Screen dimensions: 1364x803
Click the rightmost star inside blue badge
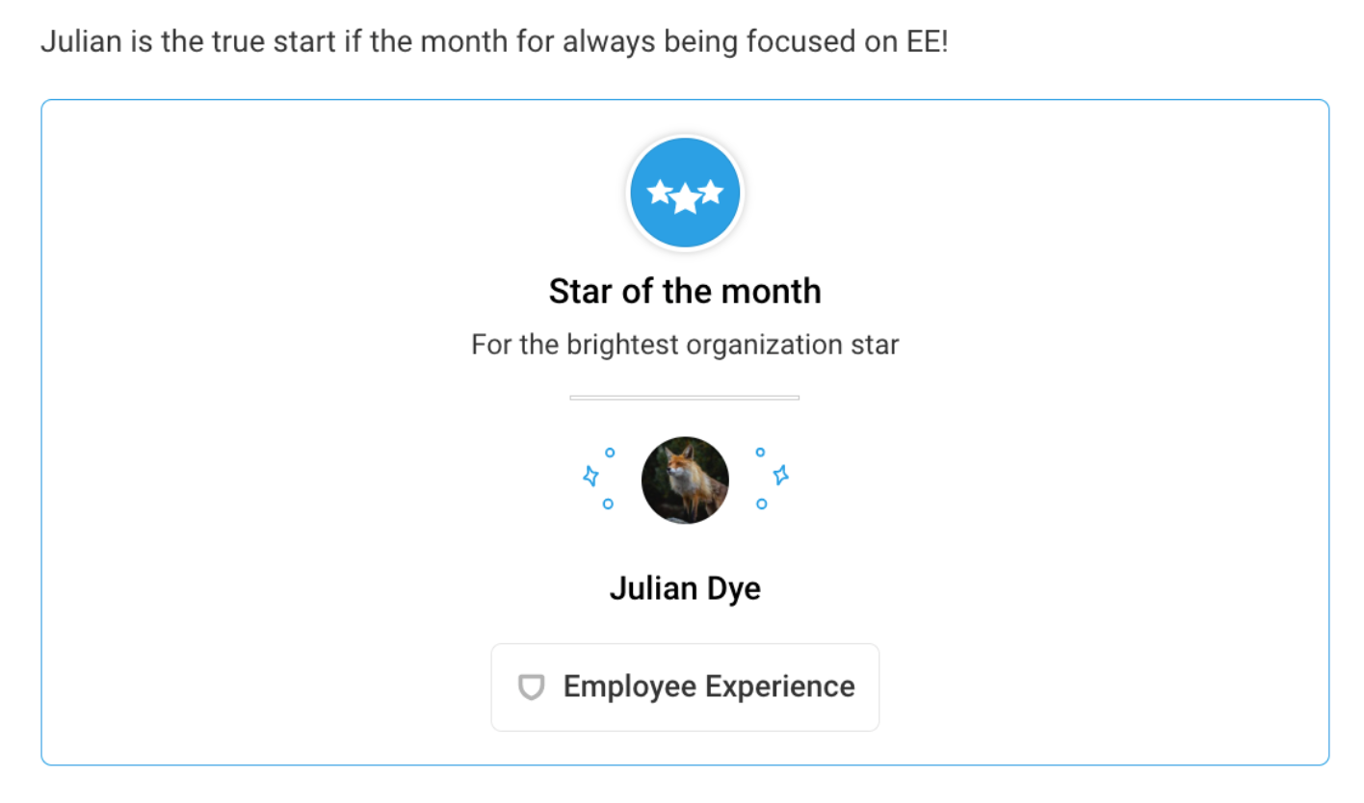coord(711,192)
